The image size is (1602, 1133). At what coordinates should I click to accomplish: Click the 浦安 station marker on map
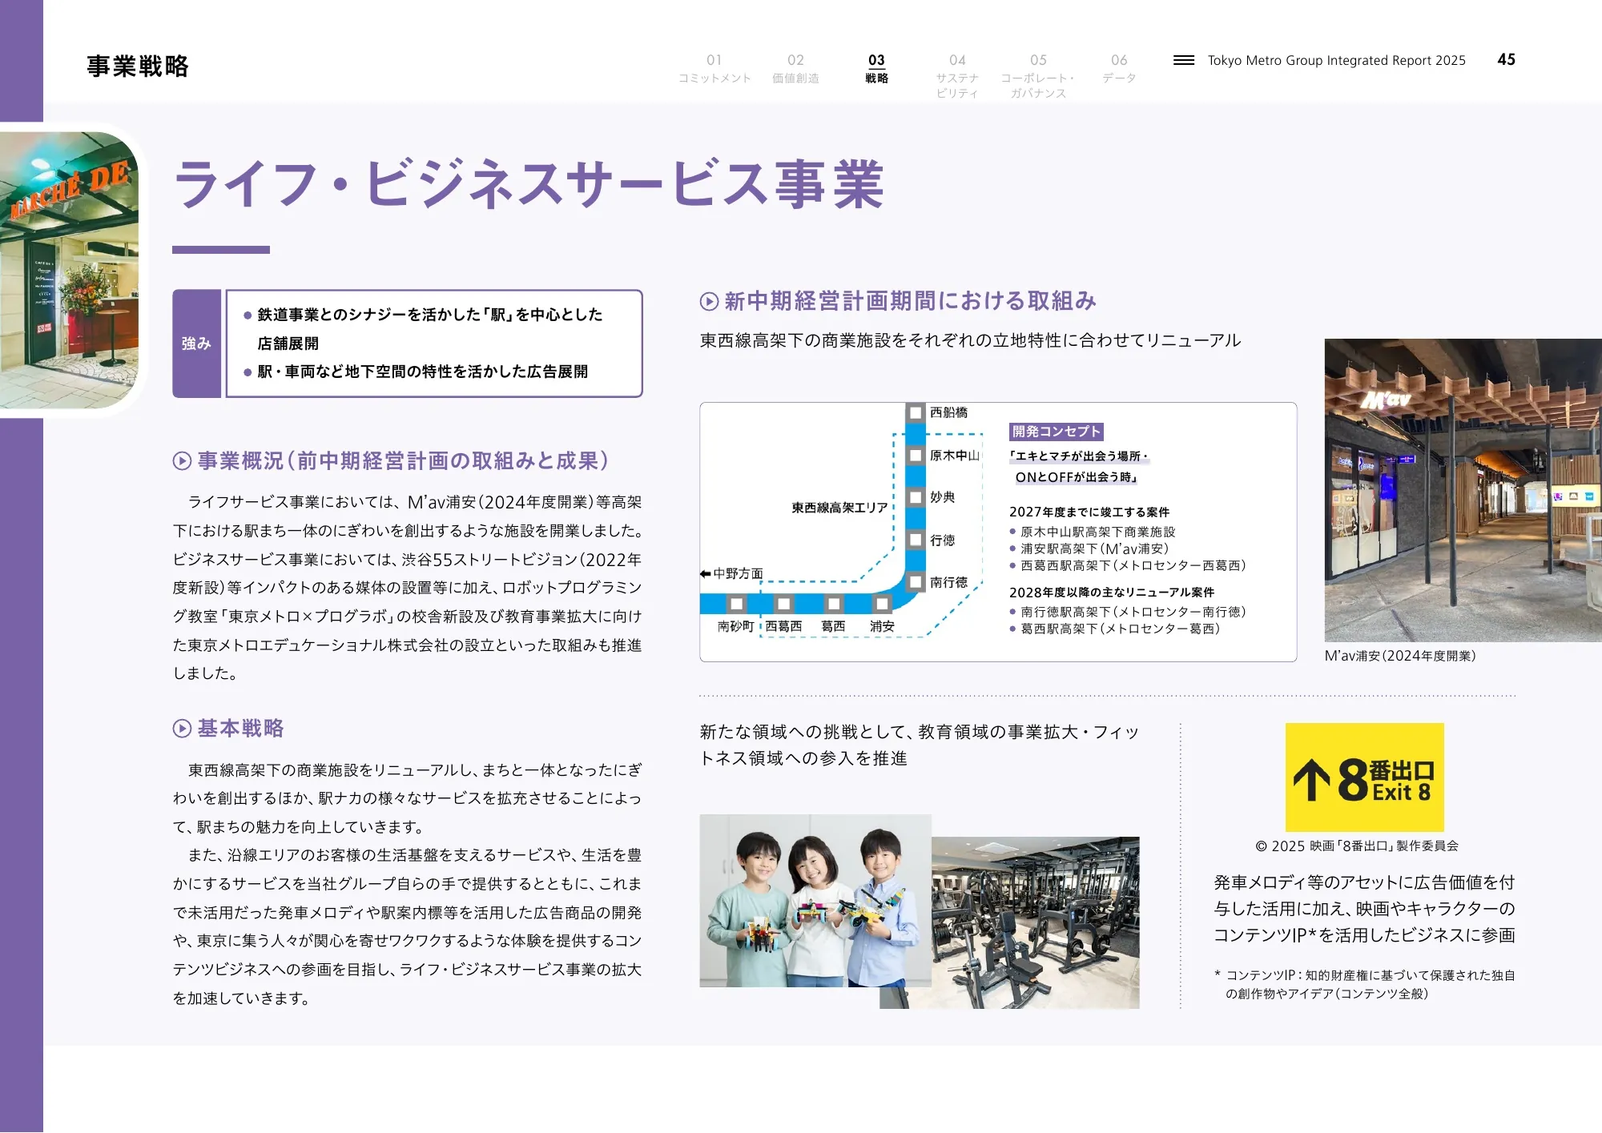[x=882, y=604]
